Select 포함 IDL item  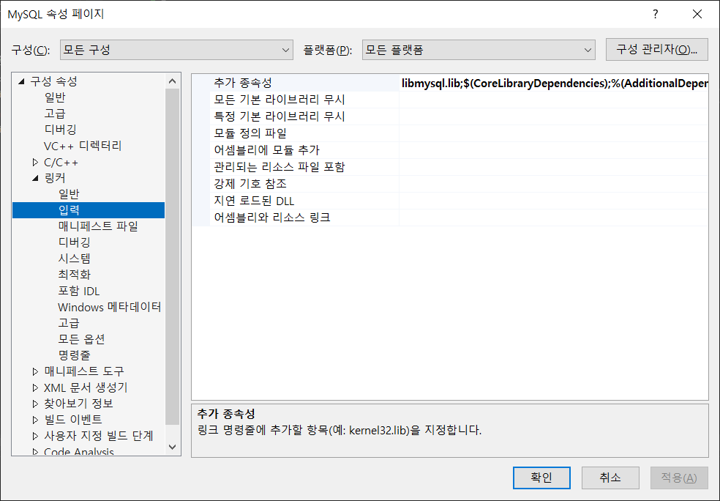79,291
